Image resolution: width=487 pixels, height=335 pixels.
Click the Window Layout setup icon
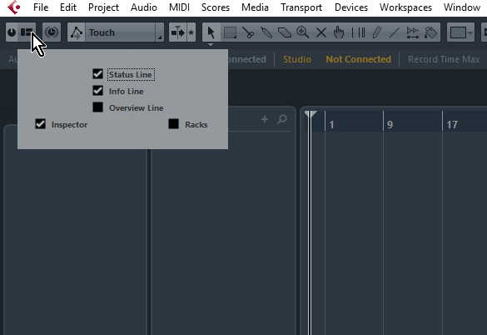[x=27, y=32]
